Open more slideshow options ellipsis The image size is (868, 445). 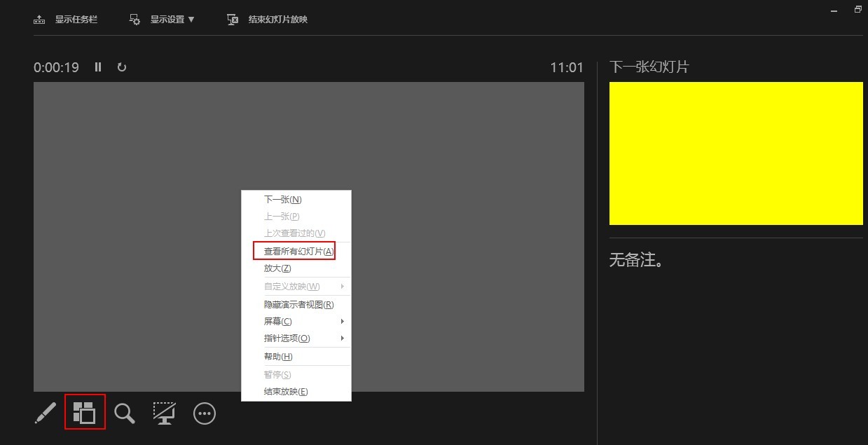[x=205, y=413]
